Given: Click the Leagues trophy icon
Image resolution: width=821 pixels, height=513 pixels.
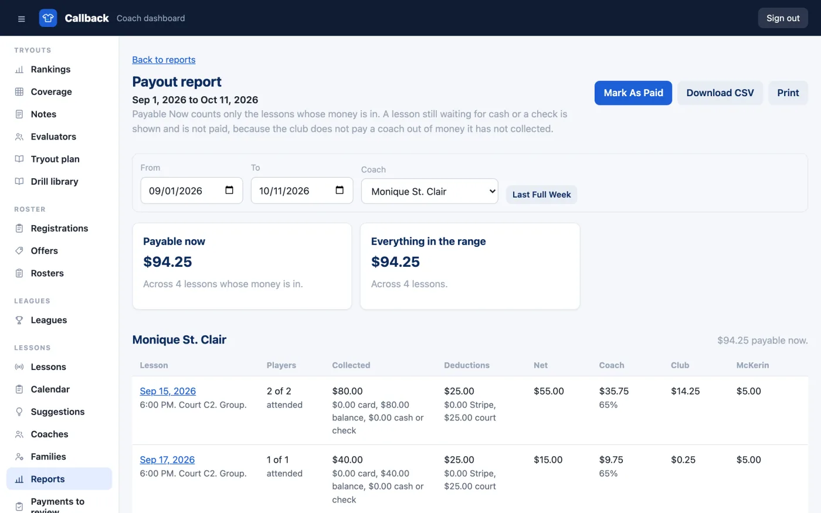Looking at the screenshot, I should tap(19, 320).
